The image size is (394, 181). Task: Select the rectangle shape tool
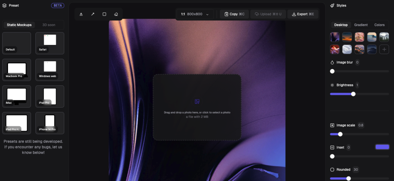pos(104,14)
